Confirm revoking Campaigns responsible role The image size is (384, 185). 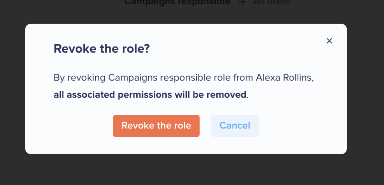(x=156, y=126)
